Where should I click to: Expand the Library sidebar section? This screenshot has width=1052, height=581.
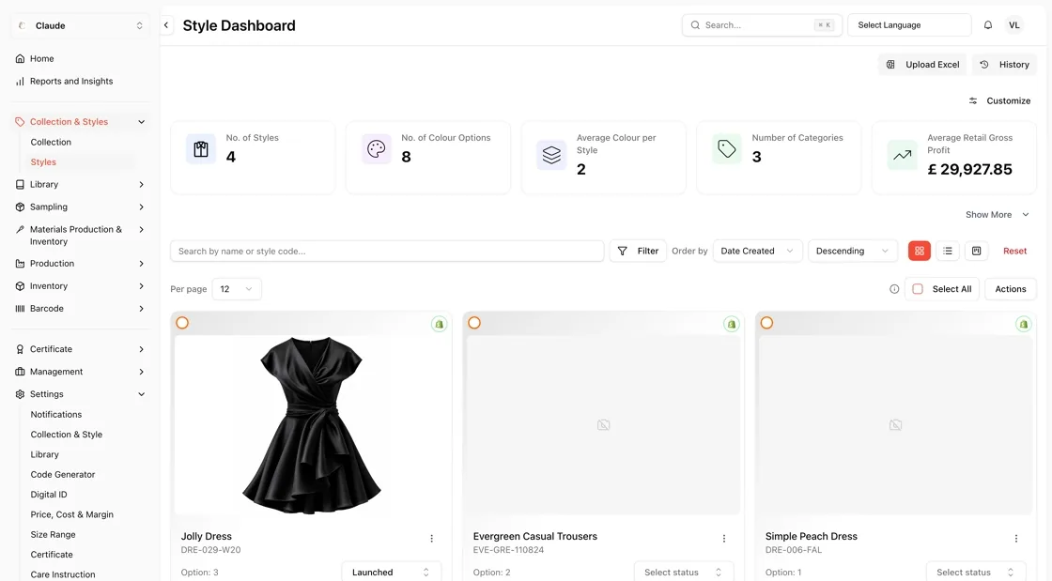click(x=80, y=184)
